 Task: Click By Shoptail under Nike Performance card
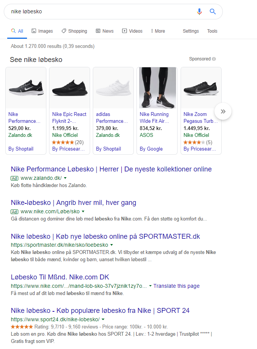[21, 149]
